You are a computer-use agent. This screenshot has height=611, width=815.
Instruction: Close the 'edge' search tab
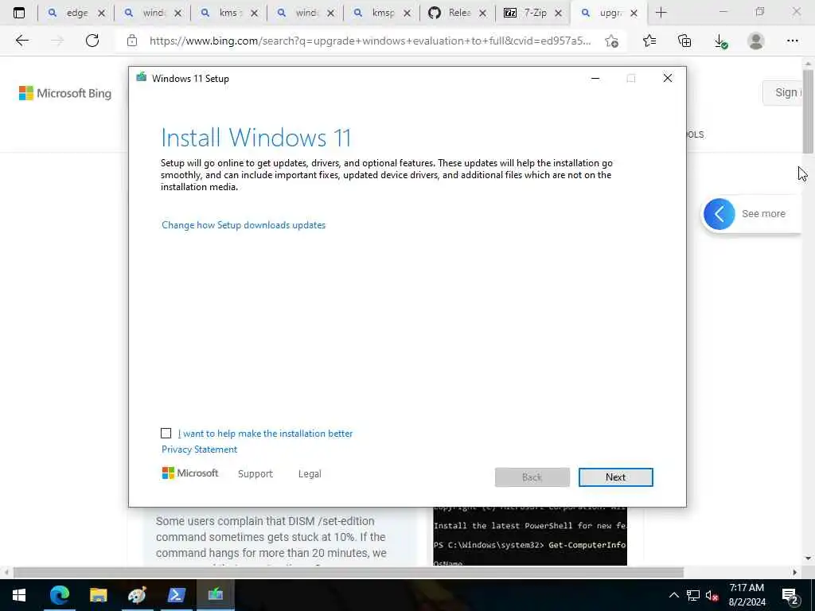[101, 13]
